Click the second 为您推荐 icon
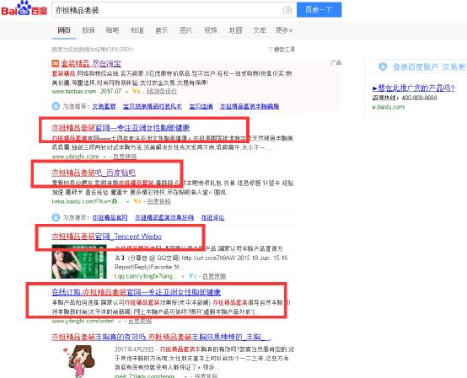The width and height of the screenshot is (467, 378). tap(56, 217)
